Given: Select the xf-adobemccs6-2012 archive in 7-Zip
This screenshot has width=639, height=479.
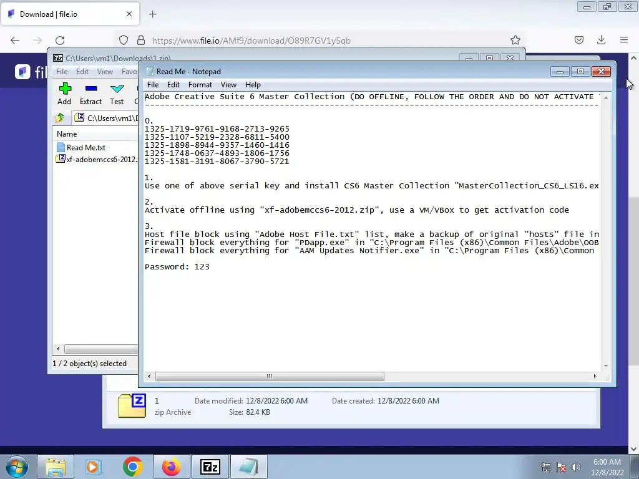Looking at the screenshot, I should coord(97,159).
